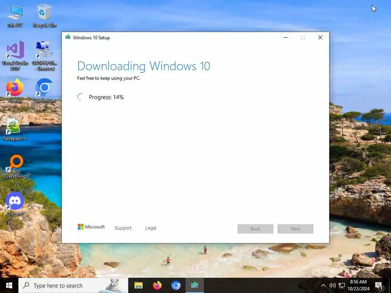The height and width of the screenshot is (293, 391).
Task: Click the spinning progress indicator
Action: tap(80, 97)
